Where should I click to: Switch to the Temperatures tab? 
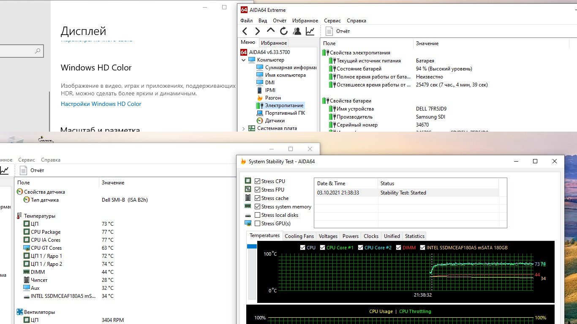click(264, 235)
